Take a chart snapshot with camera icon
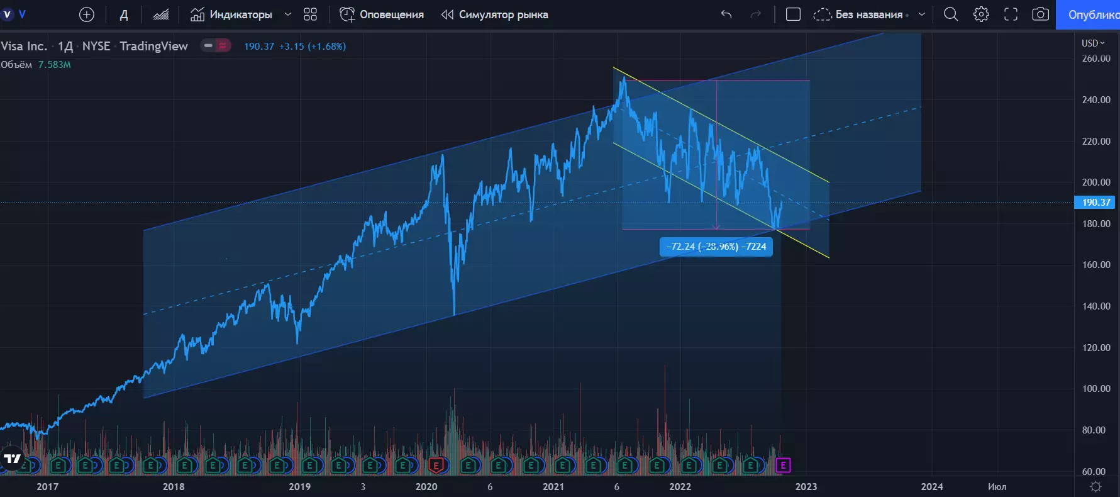The image size is (1120, 497). coord(1041,14)
